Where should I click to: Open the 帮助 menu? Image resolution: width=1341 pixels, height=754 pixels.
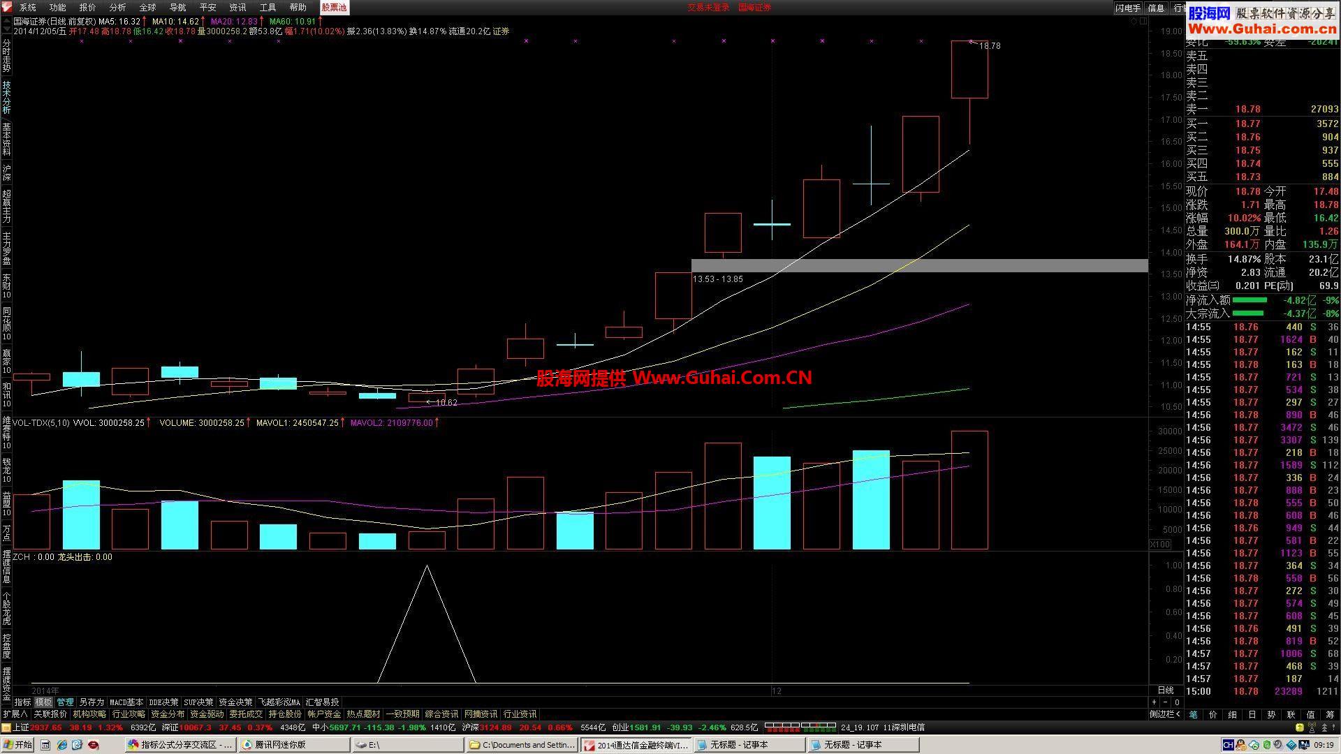(x=298, y=7)
